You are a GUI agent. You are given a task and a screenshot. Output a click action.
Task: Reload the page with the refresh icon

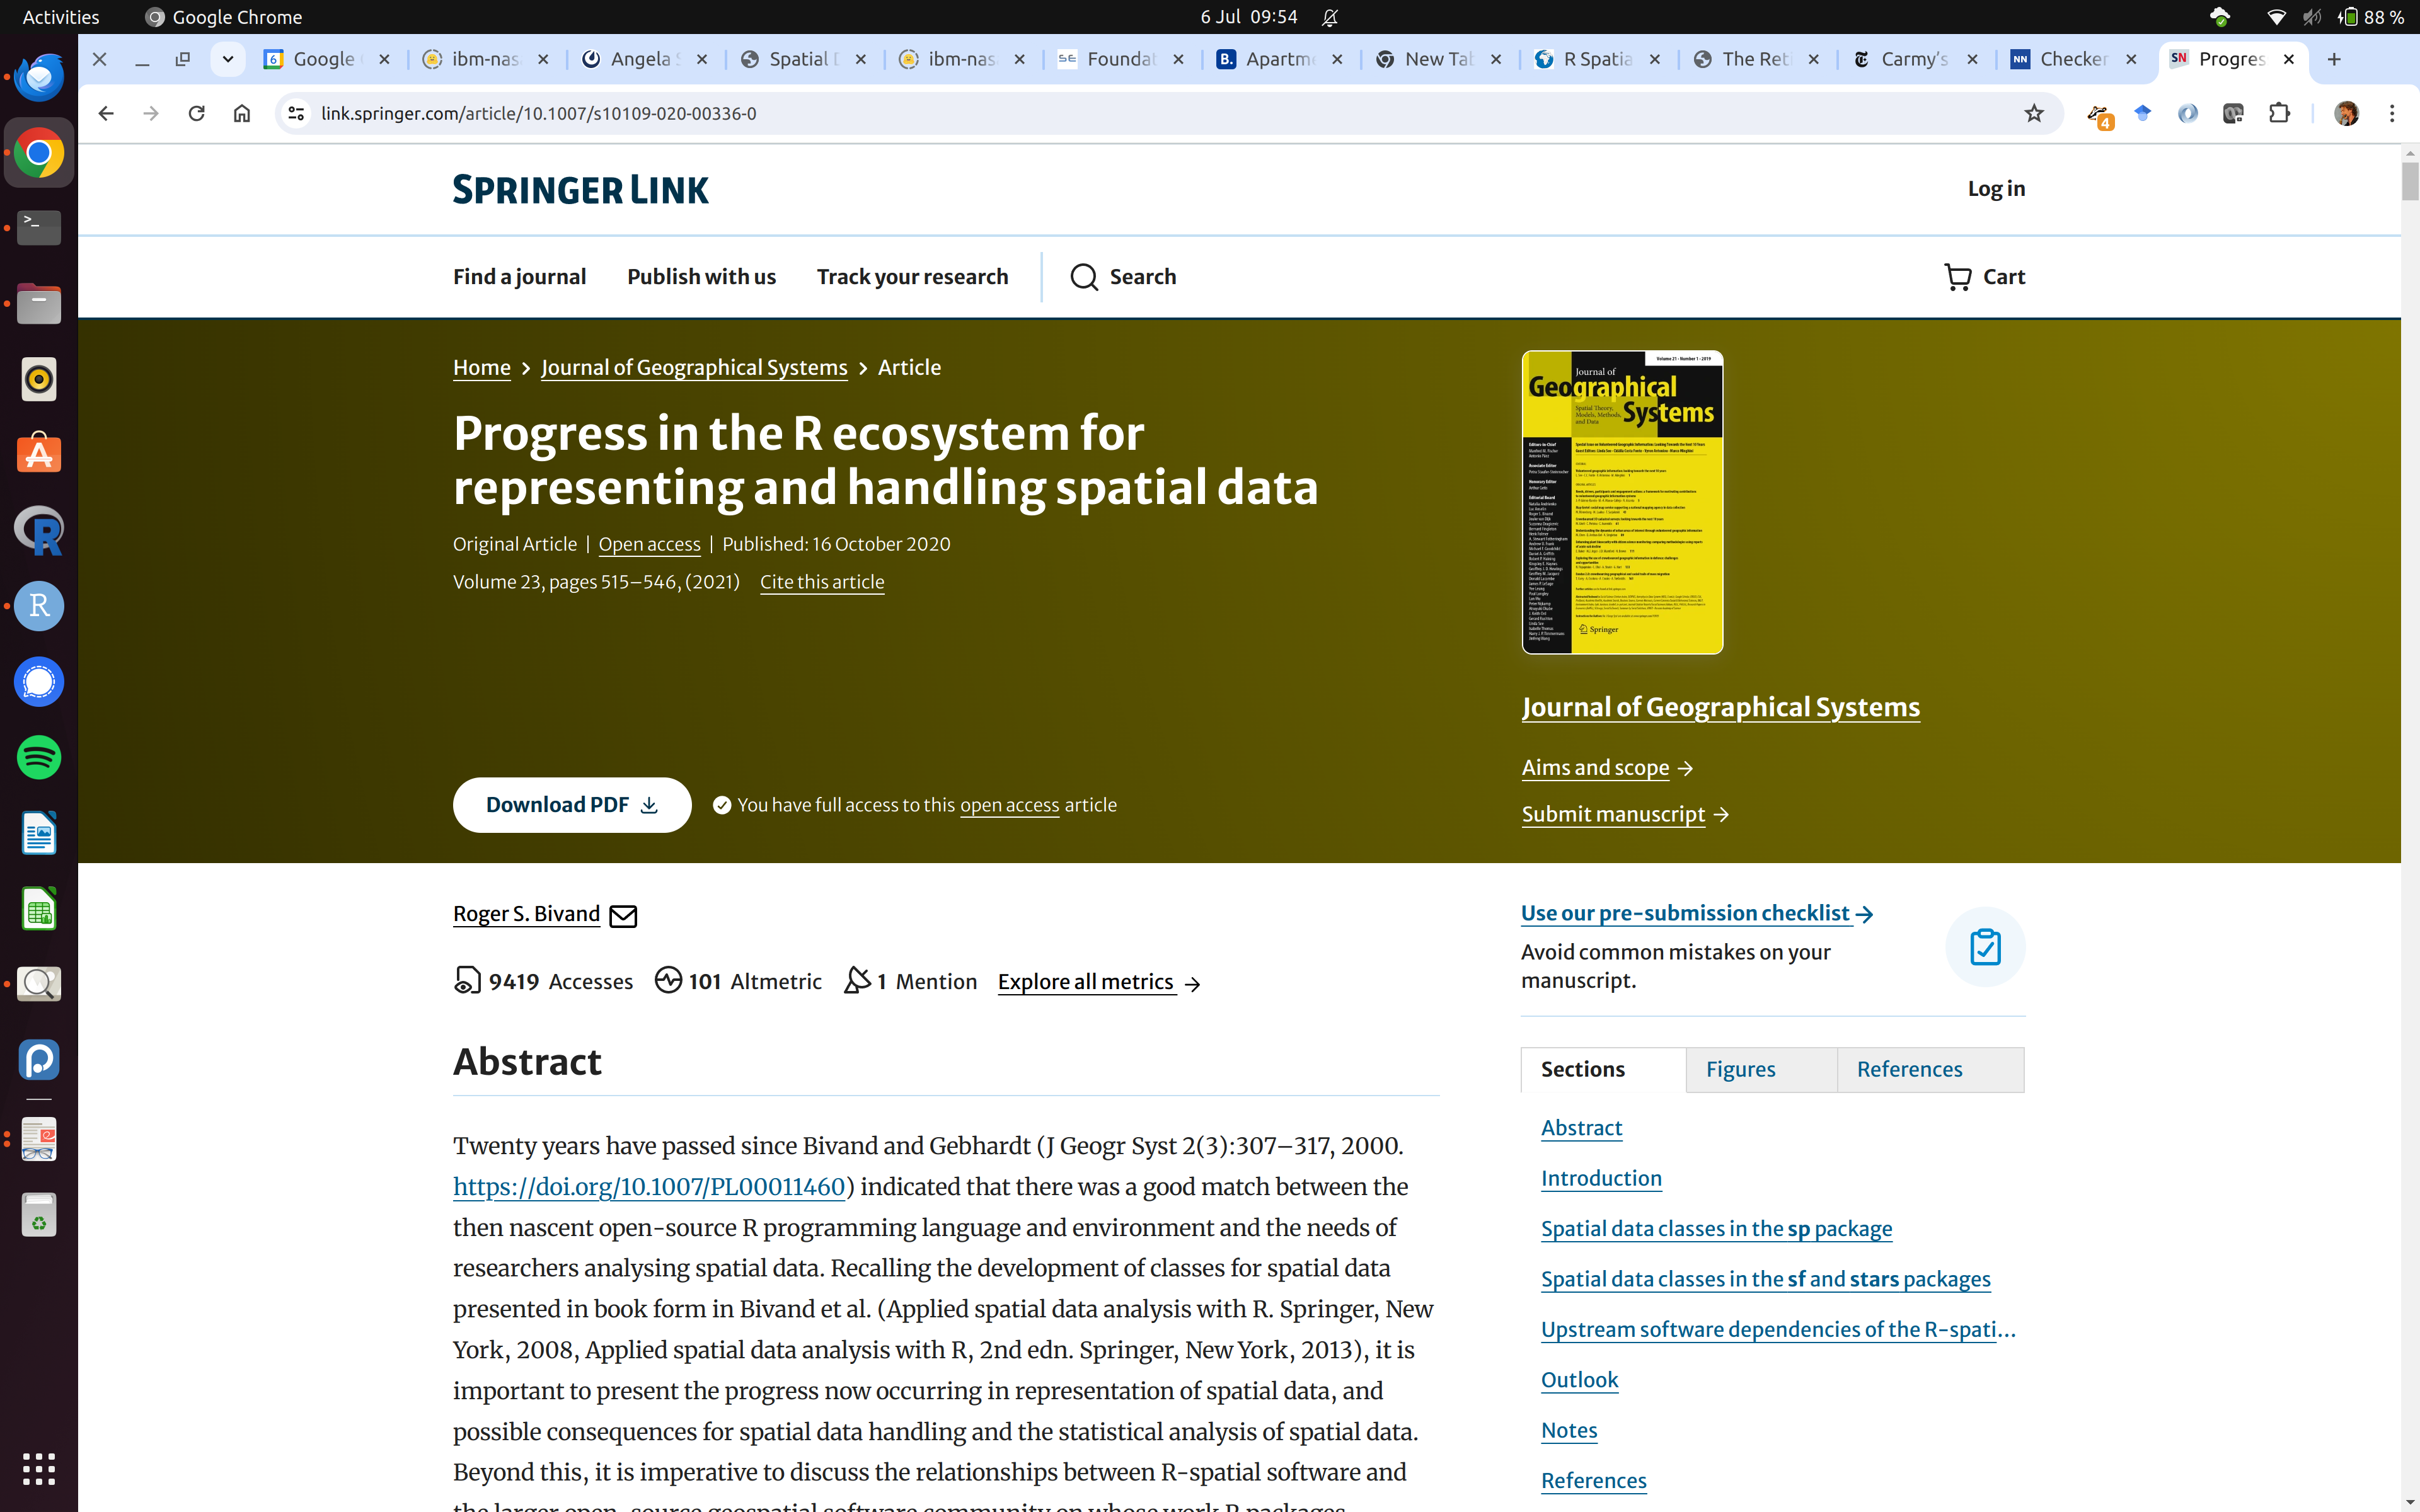[x=196, y=114]
